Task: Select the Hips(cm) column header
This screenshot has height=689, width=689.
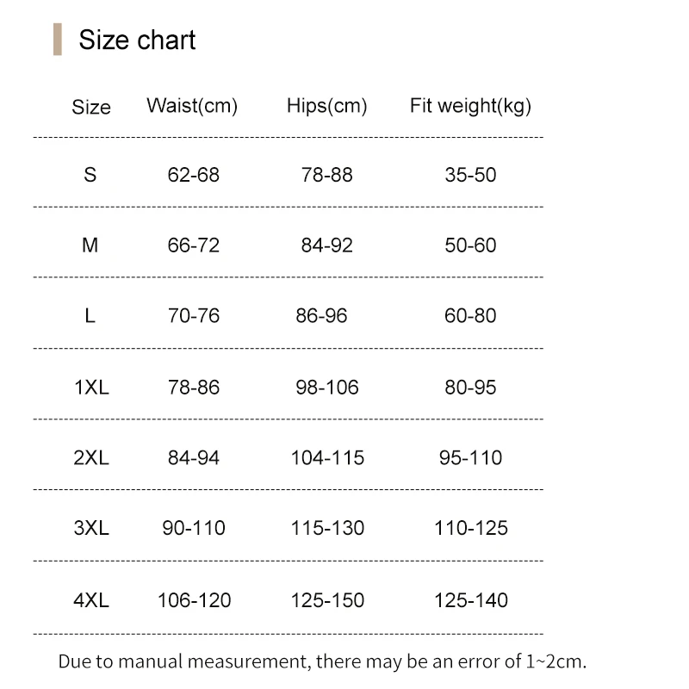Action: tap(326, 106)
